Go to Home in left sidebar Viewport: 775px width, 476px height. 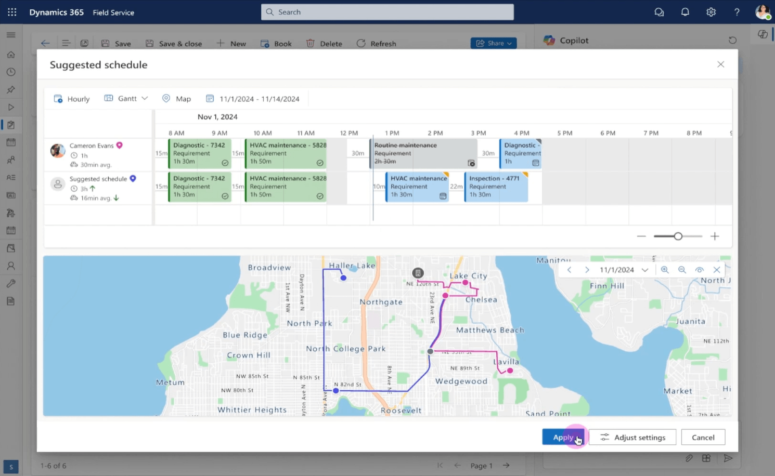tap(11, 55)
